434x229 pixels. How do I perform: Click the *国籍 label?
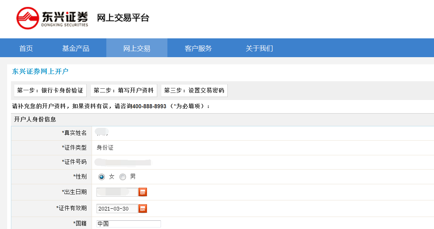80,223
